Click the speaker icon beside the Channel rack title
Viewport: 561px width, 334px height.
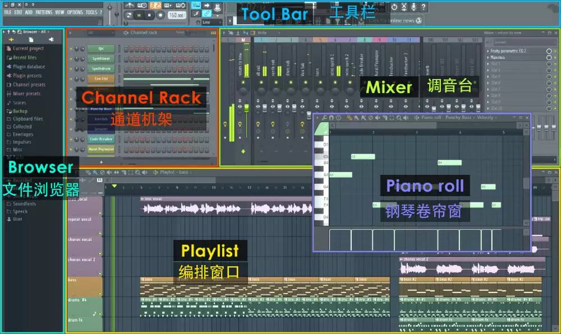tap(127, 33)
